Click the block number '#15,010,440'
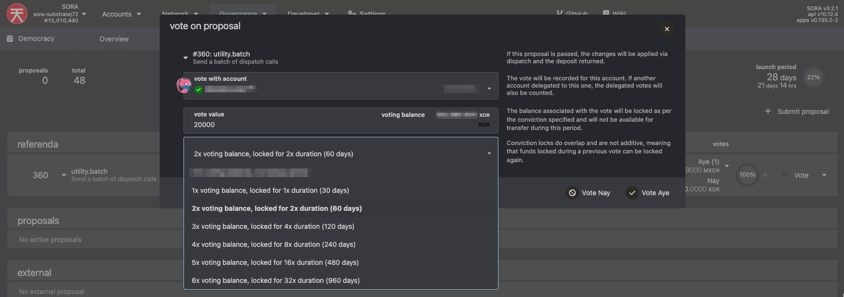Screen dimensions: 844x297 click(x=61, y=20)
